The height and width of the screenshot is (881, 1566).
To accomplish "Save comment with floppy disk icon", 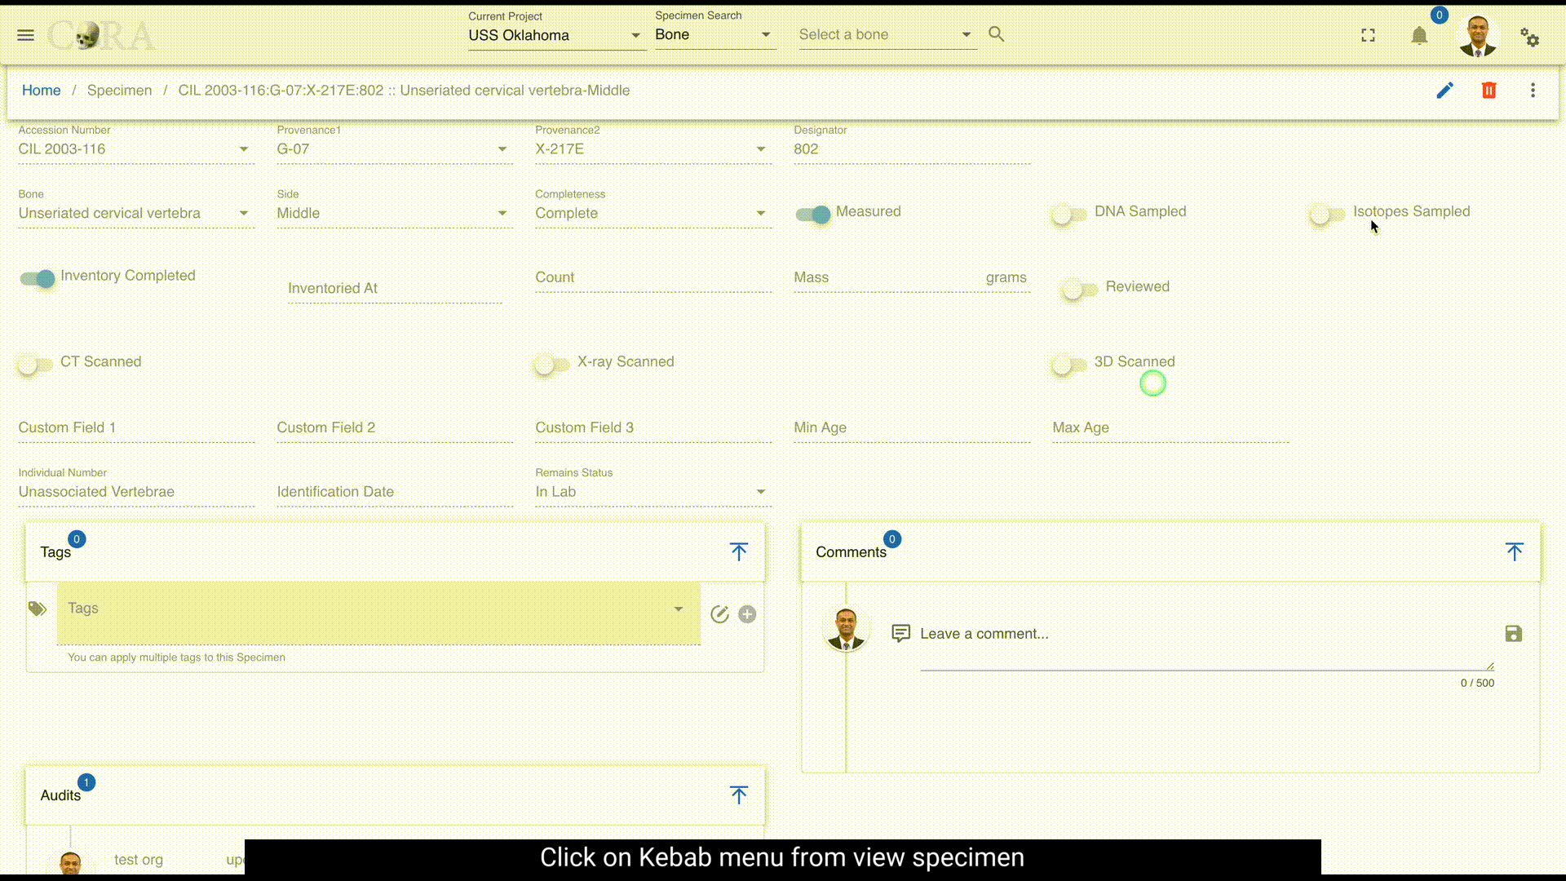I will [x=1513, y=634].
